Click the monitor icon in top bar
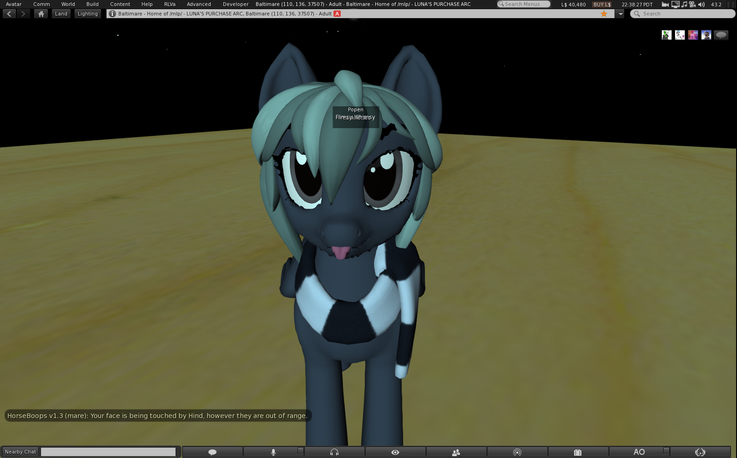 (x=675, y=5)
